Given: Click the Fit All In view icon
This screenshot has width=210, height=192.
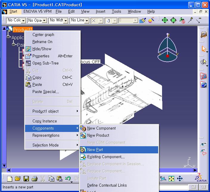Looking at the screenshot, I should (x=172, y=179).
